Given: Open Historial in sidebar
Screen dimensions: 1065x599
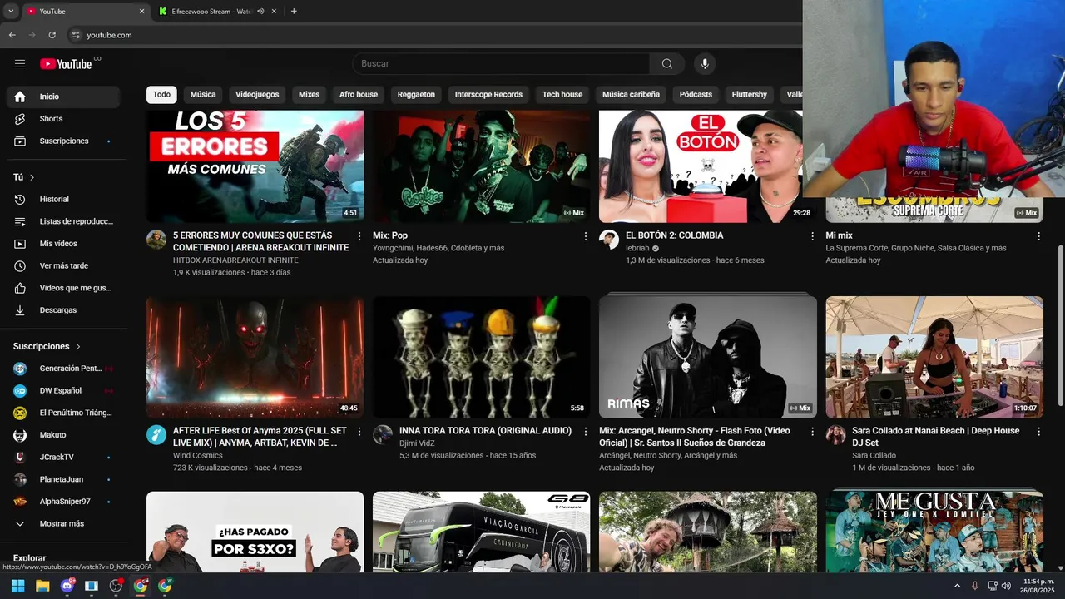Looking at the screenshot, I should pyautogui.click(x=63, y=200).
